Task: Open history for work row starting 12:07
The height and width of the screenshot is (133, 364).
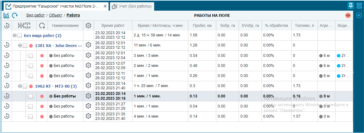Action: click(7, 65)
